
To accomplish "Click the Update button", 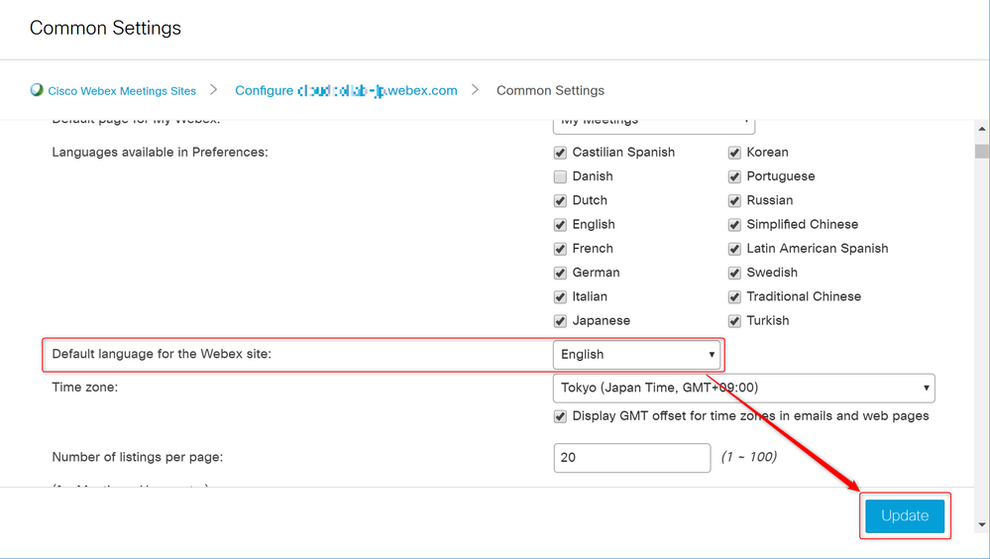I will 905,515.
